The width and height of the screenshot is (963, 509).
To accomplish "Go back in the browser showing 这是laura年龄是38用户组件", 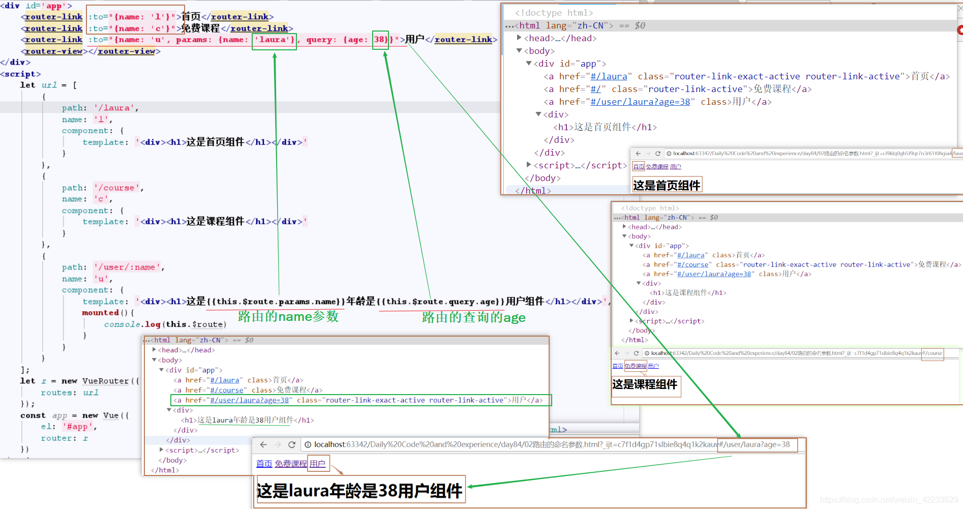I will coord(263,444).
